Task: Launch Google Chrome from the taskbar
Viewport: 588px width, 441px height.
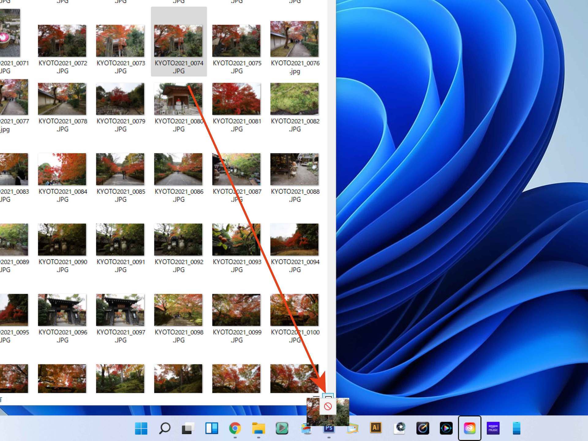Action: (235, 428)
